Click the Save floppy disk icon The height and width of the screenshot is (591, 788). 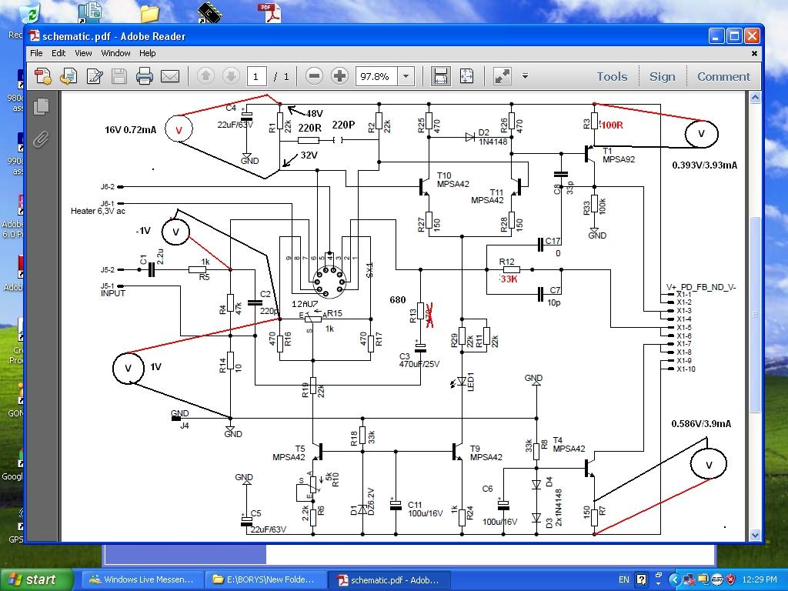tap(119, 76)
